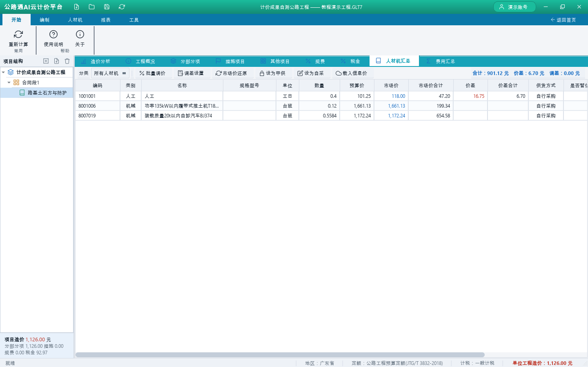Add a node with the plus-box icon in 项目结构

46,61
